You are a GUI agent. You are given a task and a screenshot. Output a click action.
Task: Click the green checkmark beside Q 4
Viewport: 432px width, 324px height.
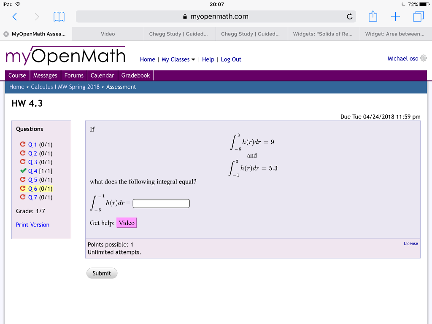click(23, 171)
